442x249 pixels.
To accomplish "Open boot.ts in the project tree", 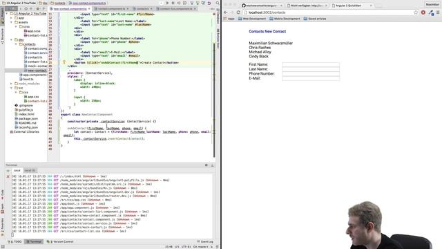I will 26,79.
